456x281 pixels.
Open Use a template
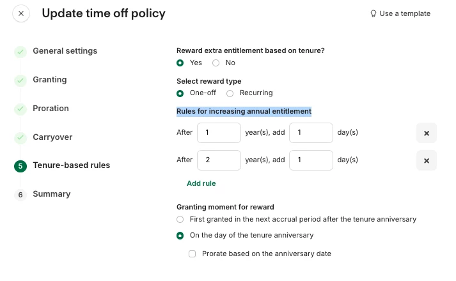coord(405,13)
